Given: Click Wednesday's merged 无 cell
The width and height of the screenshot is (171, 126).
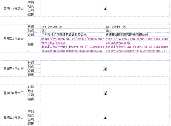Looking at the screenshot, I should coord(105,69).
